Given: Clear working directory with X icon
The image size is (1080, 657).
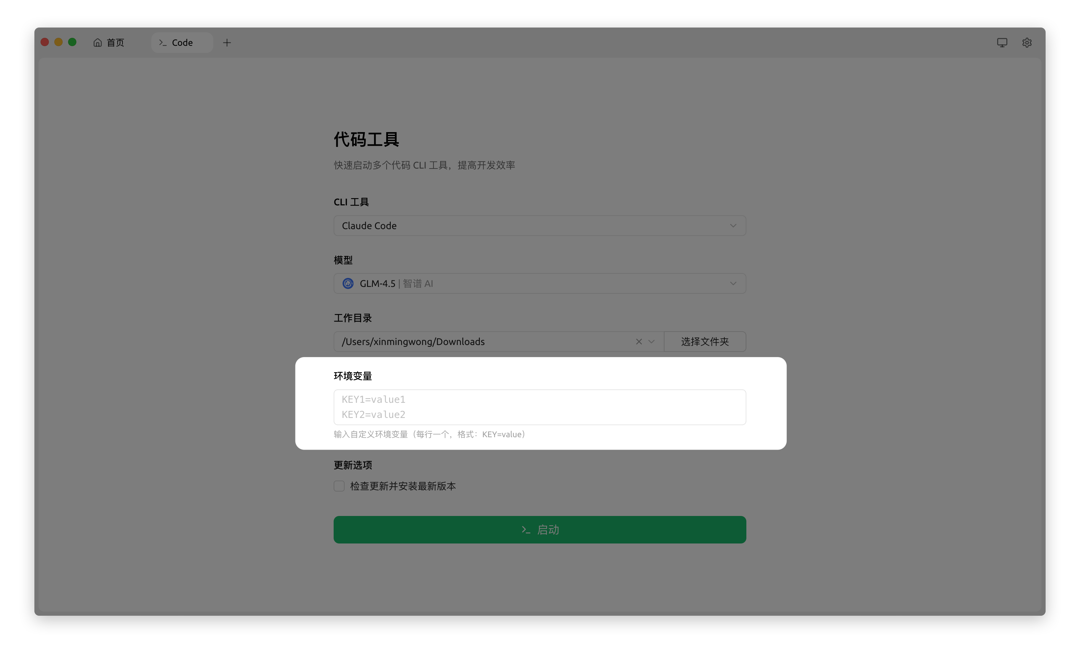Looking at the screenshot, I should (639, 342).
